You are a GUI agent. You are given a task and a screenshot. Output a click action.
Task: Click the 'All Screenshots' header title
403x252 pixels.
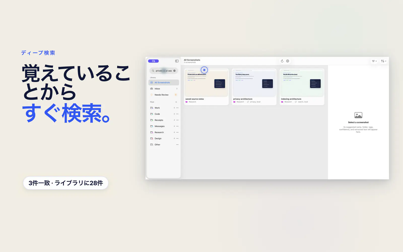tap(192, 60)
